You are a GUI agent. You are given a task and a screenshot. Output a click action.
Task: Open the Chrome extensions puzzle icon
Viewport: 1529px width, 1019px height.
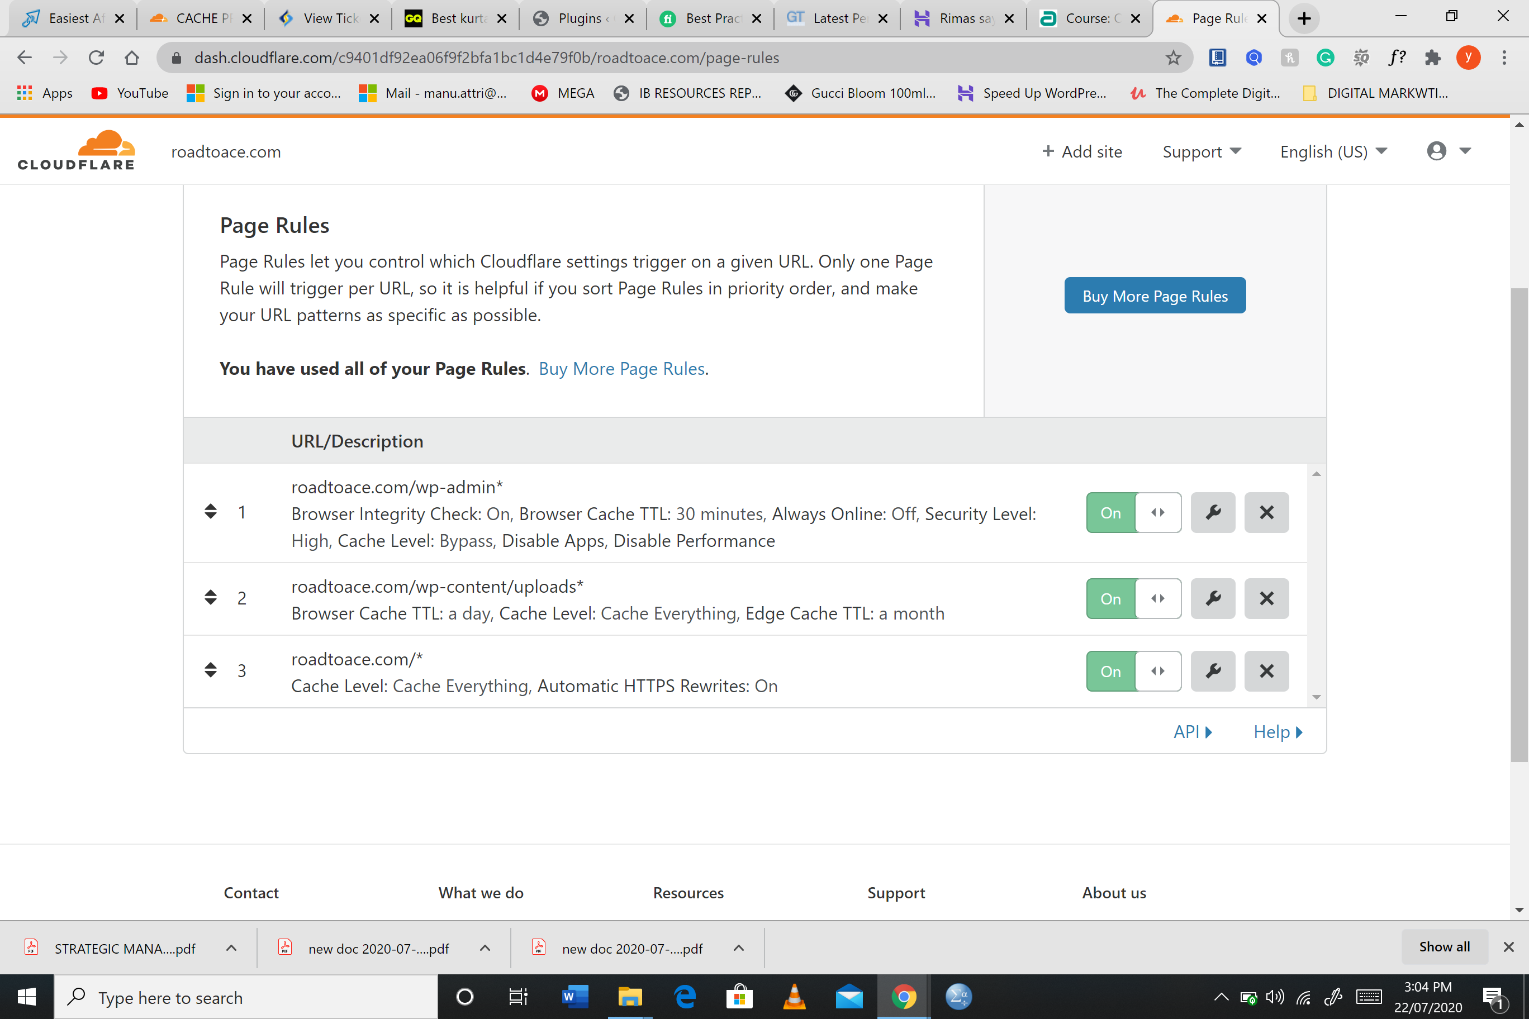(1432, 58)
